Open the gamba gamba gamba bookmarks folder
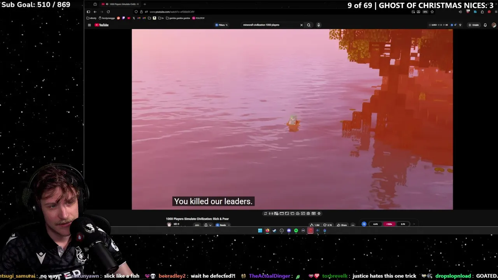 click(x=178, y=18)
